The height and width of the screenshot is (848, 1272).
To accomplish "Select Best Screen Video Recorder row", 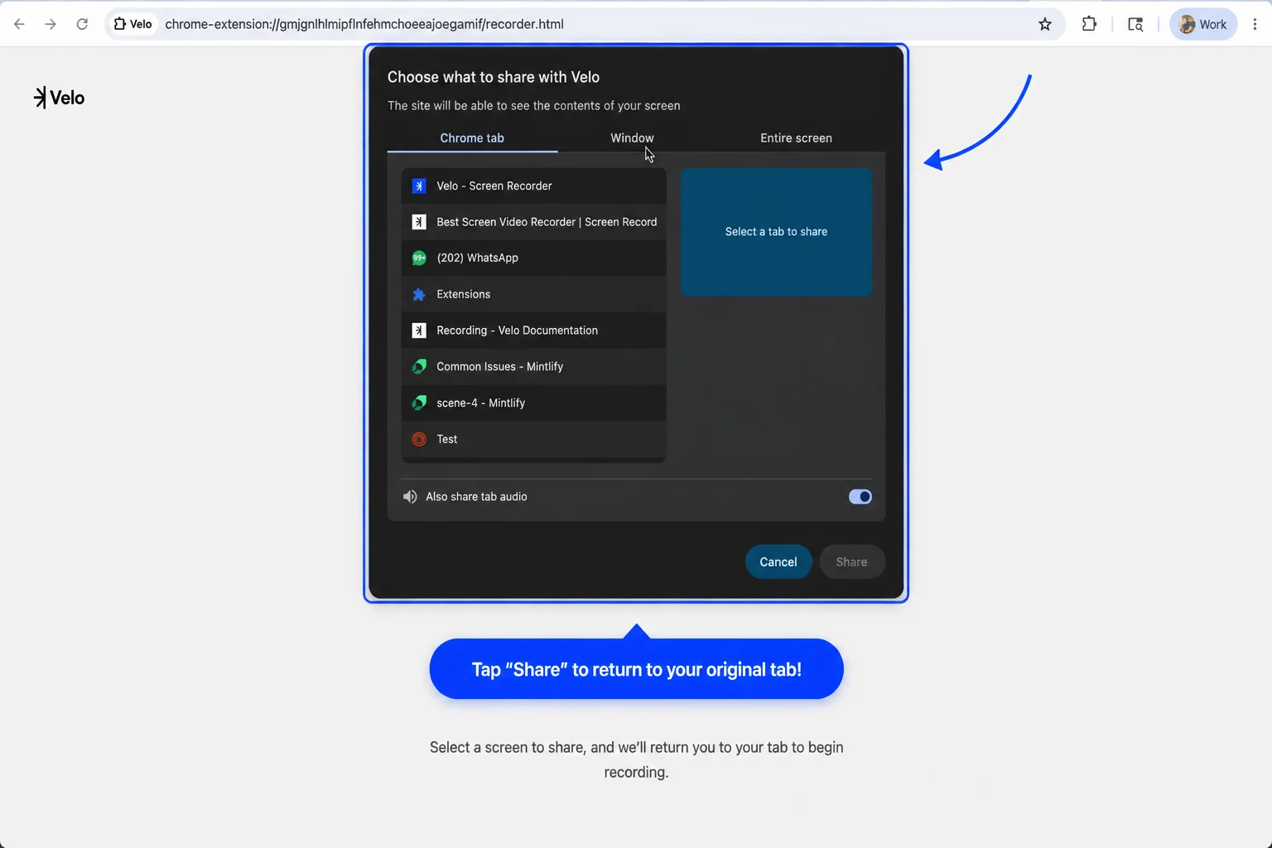I will click(533, 222).
